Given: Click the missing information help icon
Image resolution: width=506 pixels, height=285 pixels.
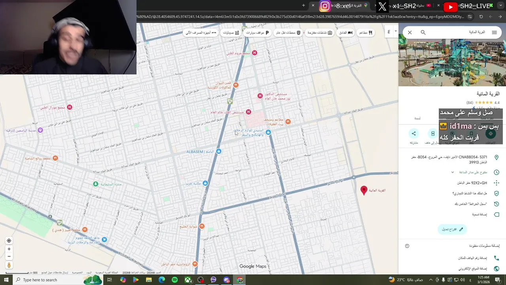Looking at the screenshot, I should click(x=407, y=246).
